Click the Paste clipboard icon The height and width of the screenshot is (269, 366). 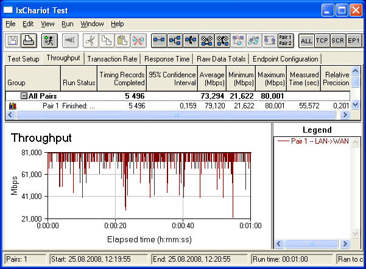[122, 41]
